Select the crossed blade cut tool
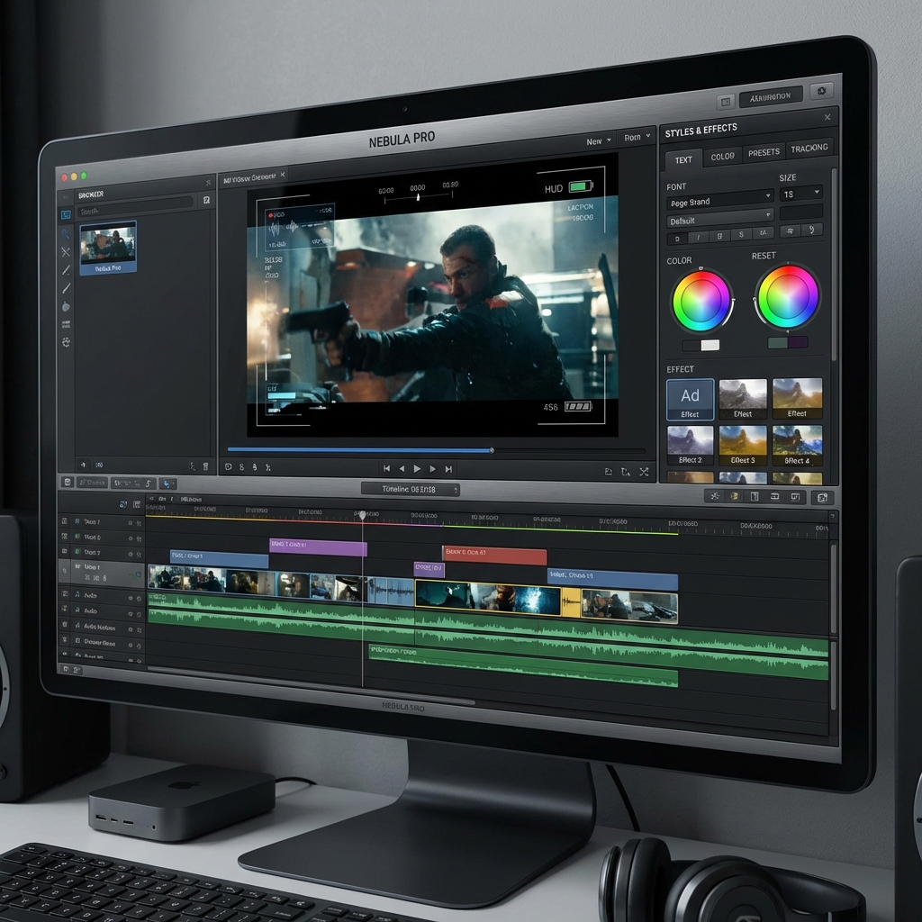This screenshot has height=922, width=922. click(66, 252)
